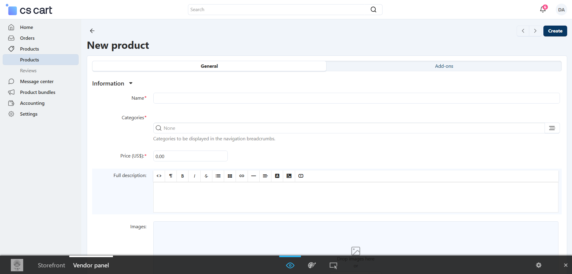572x274 pixels.
Task: Toggle the preview eye icon in bottom bar
Action: tap(290, 265)
